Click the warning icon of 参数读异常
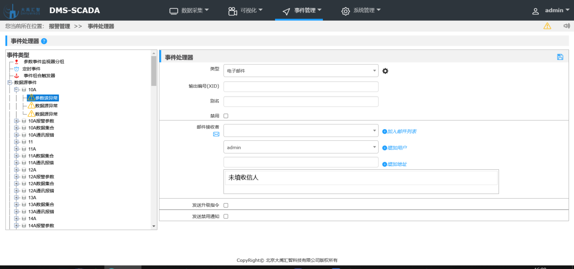This screenshot has width=574, height=269. (x=31, y=97)
